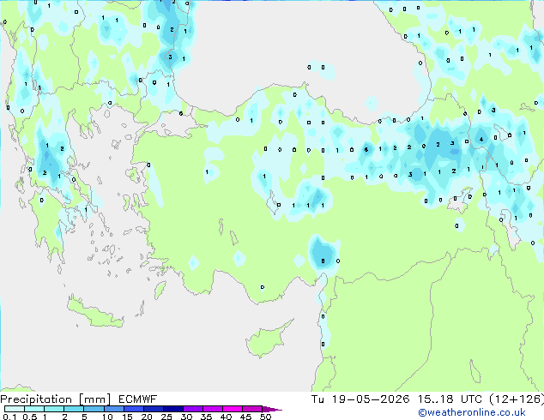544x420 pixels.
Task: Select the date text 'Tu 19-05-2026'
Action: tap(360, 399)
